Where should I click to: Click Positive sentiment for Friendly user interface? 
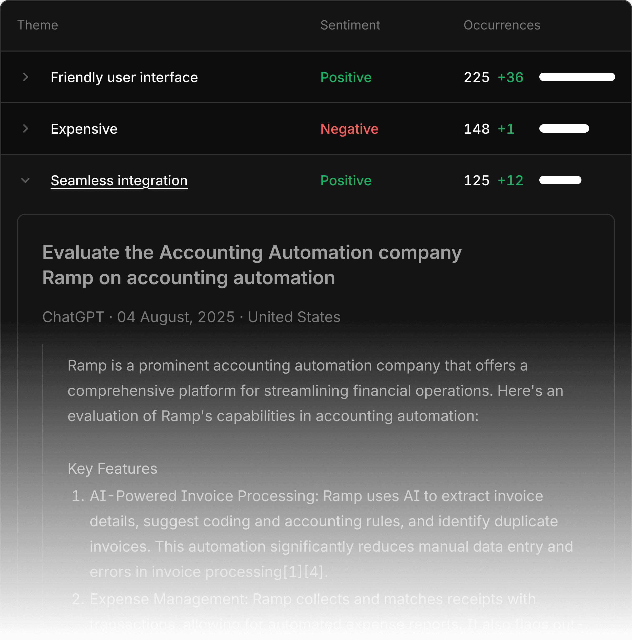point(346,77)
